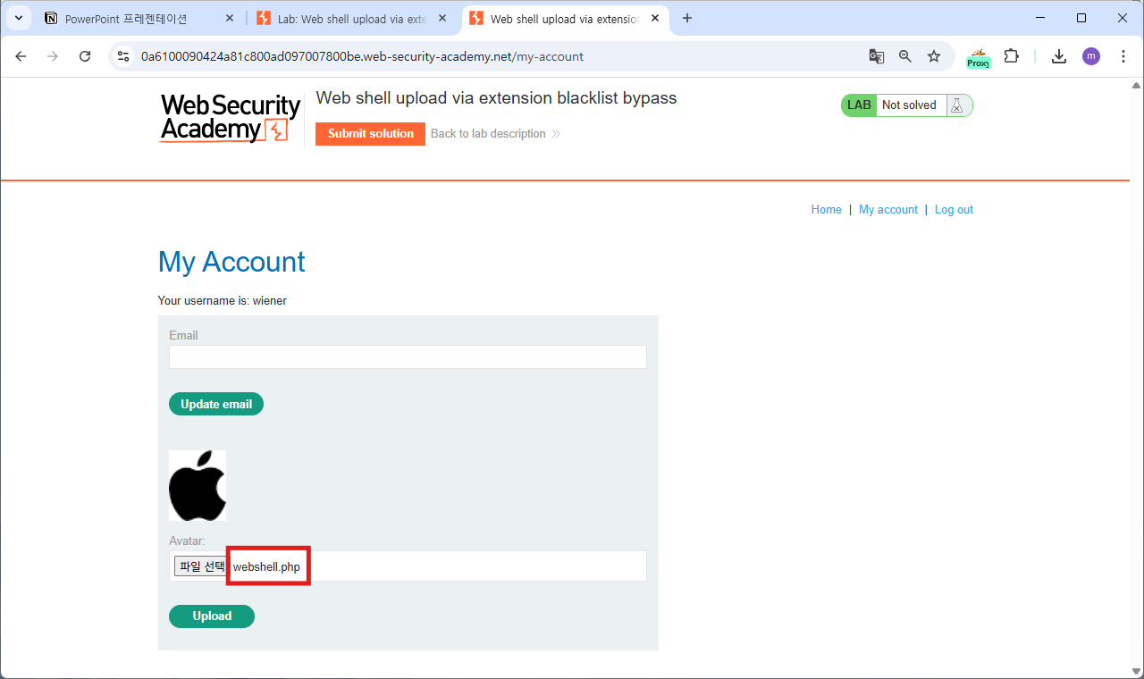Go back to lab description
The height and width of the screenshot is (679, 1144).
point(495,134)
